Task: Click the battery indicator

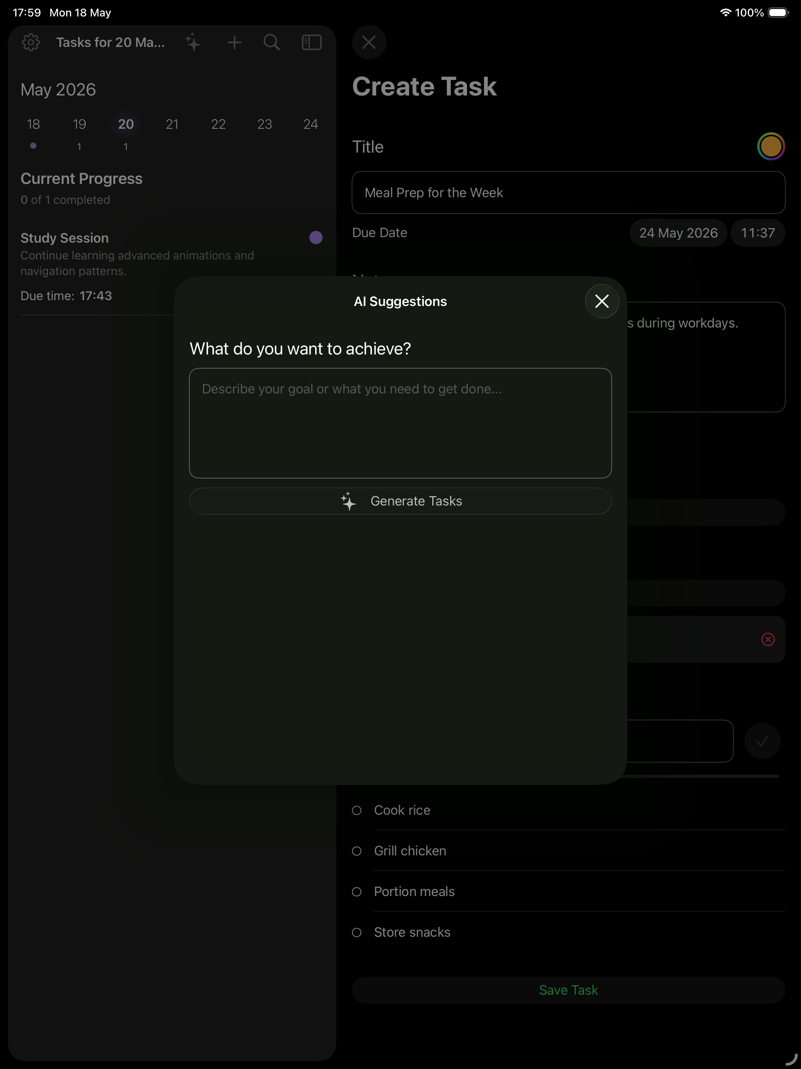Action: coord(778,13)
